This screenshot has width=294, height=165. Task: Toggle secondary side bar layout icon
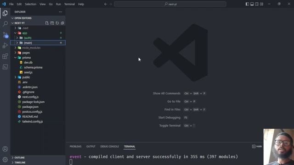257,4
